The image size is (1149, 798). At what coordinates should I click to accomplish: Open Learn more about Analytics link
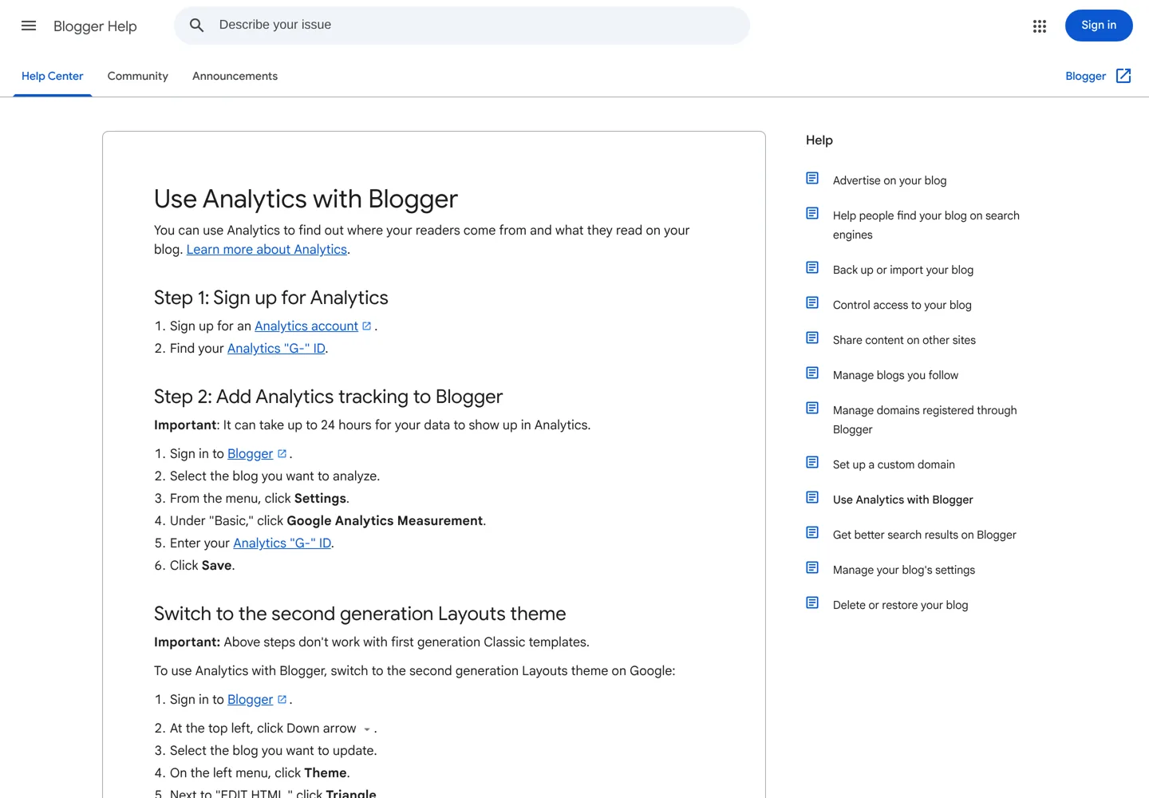tap(267, 250)
